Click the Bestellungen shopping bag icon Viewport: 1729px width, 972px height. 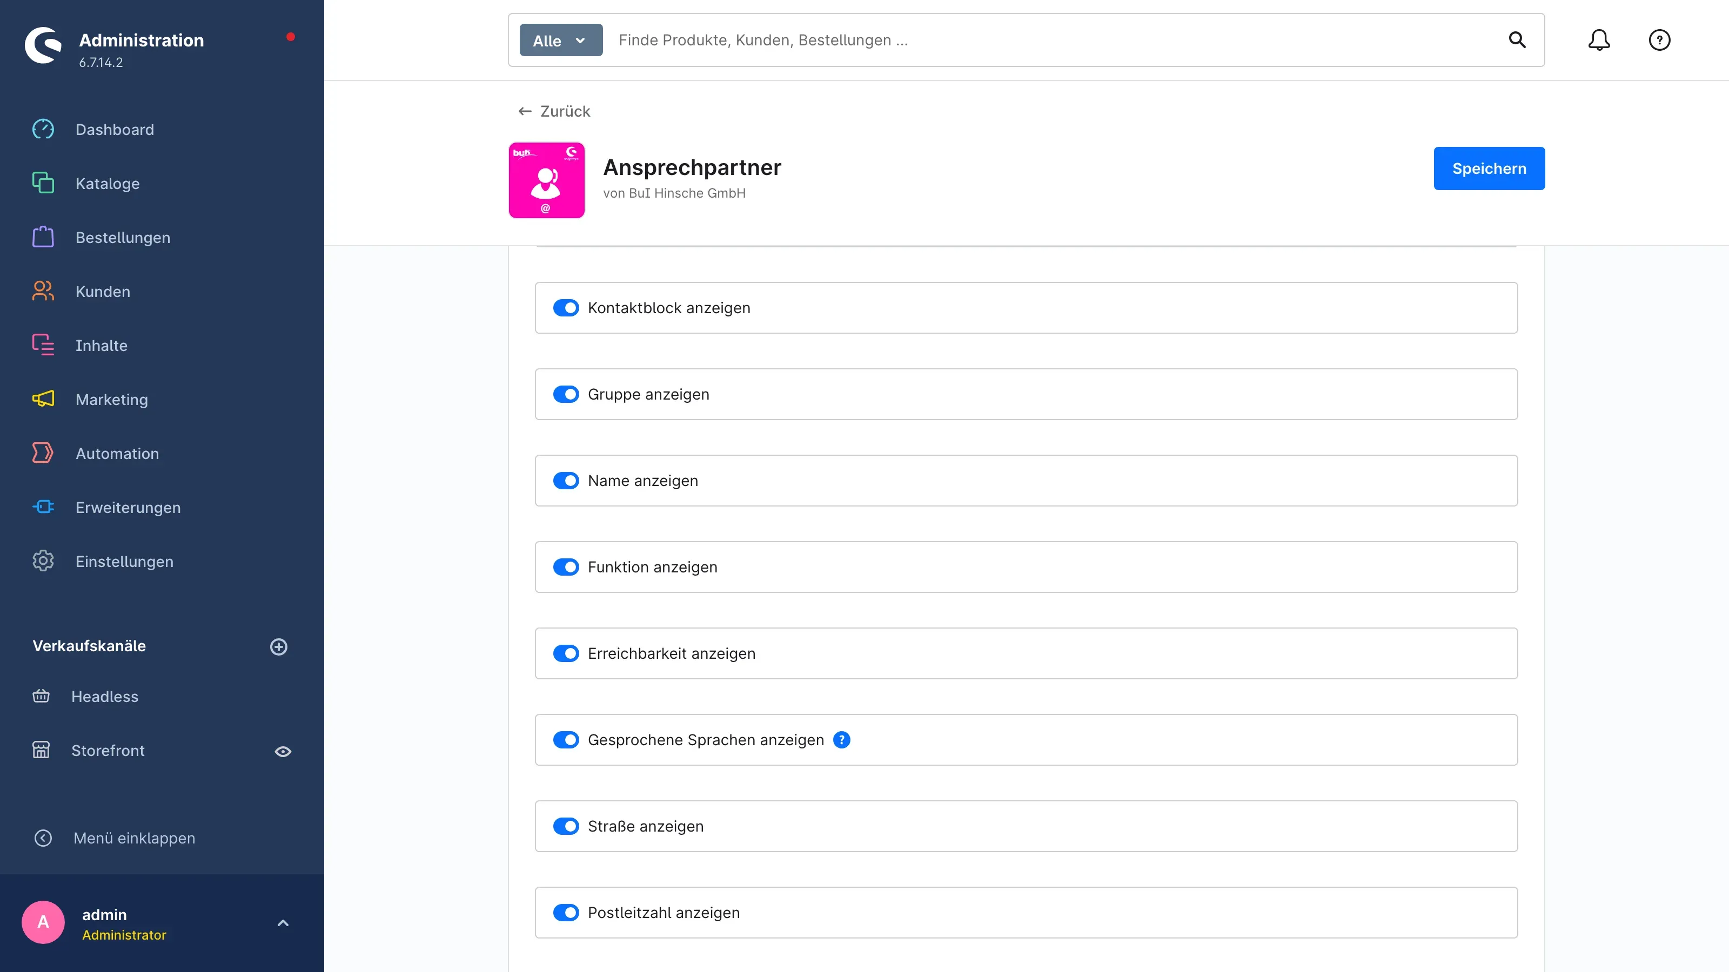43,237
